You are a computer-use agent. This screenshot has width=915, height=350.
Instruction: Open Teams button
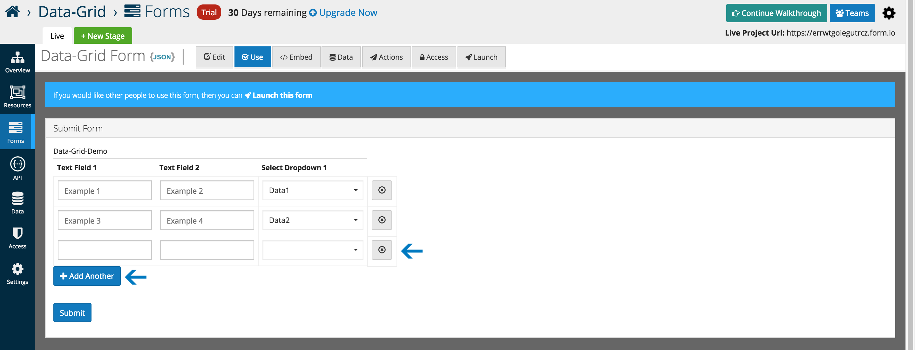[x=852, y=13]
